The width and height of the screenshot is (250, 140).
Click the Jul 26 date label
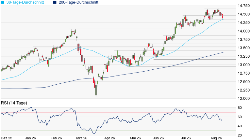click(186, 138)
